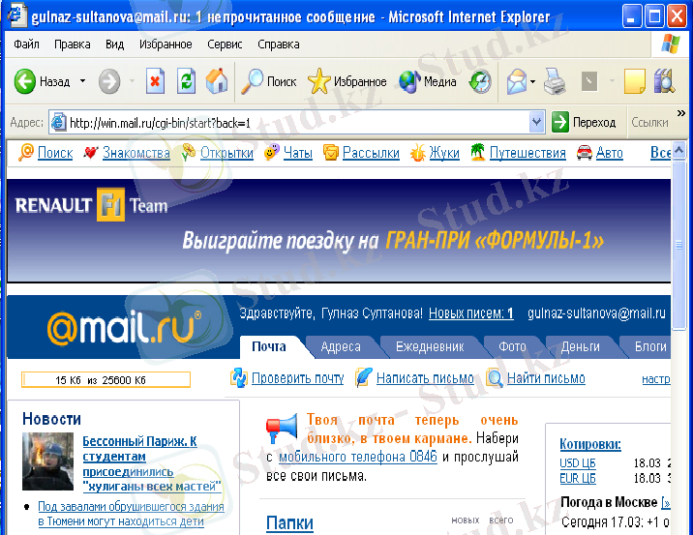Open the Чаты link
Viewport: 693px width, 535px height.
pyautogui.click(x=298, y=153)
